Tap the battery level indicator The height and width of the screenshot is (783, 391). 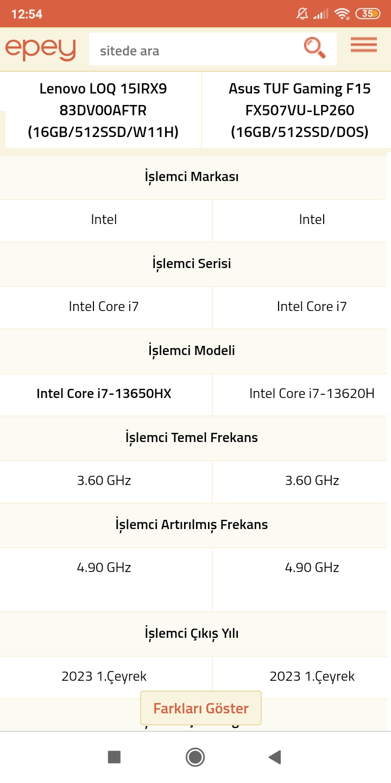368,14
